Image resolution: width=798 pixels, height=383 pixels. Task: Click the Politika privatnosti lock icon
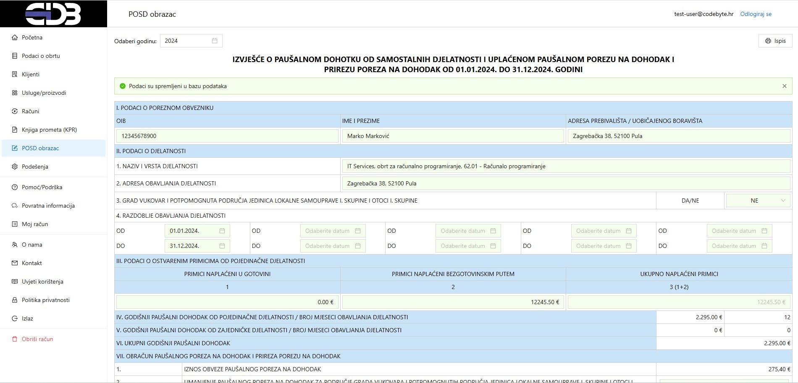click(15, 300)
